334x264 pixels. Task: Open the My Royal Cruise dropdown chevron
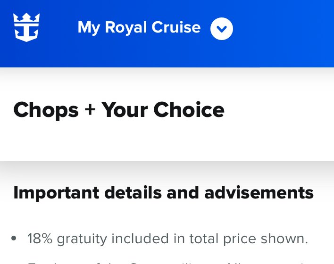[x=222, y=29]
